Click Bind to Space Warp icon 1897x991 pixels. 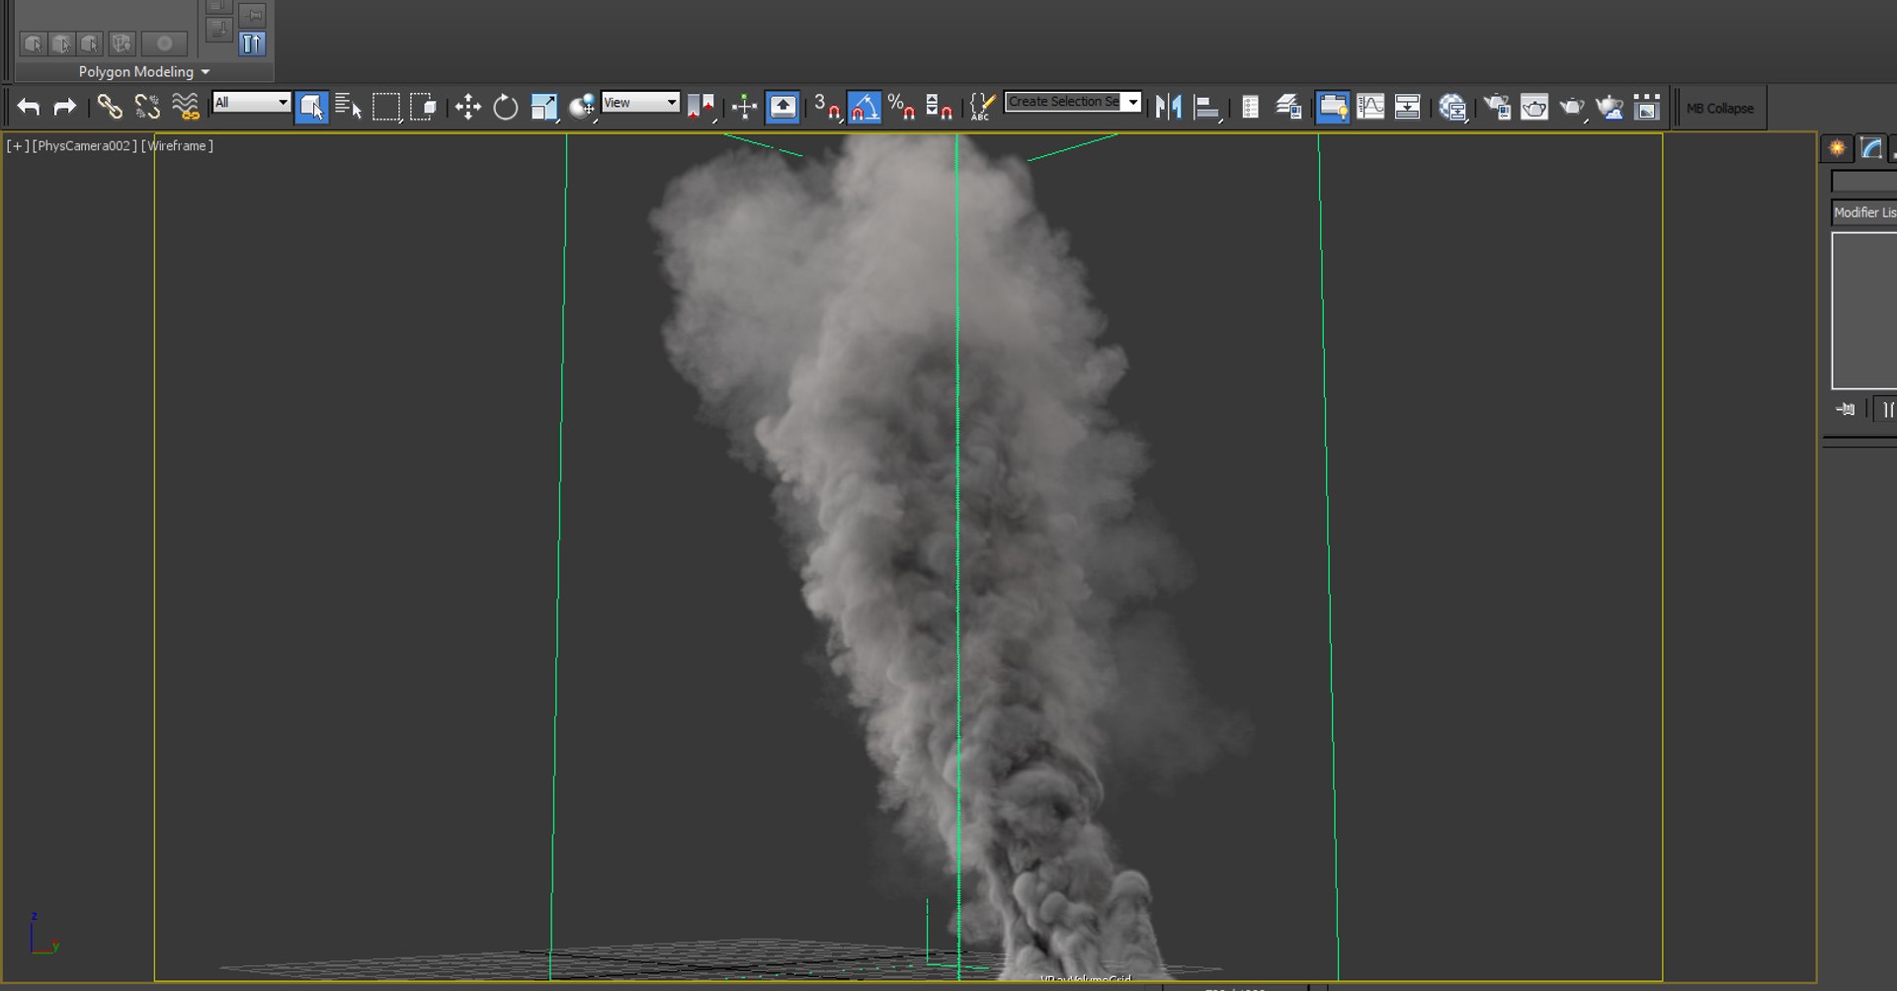tap(185, 107)
